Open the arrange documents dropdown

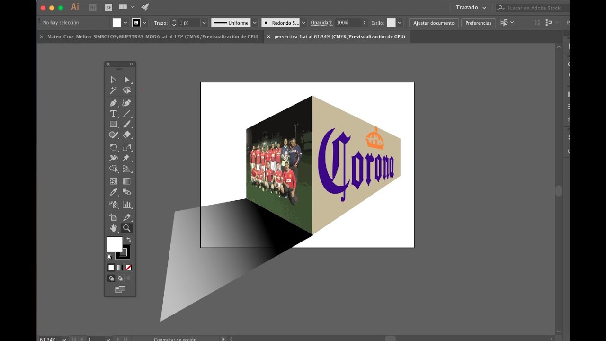click(x=126, y=7)
